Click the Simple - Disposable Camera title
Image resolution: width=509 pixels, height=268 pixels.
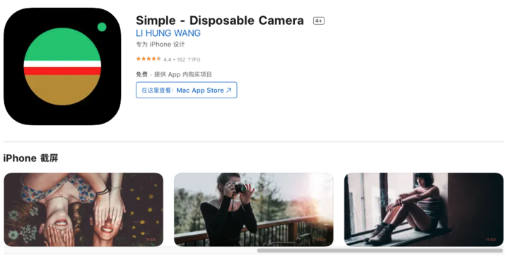point(220,21)
